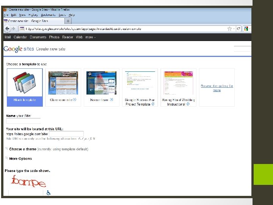Select the Google Science Fair Project thumbnail
This screenshot has height=205, width=273.
(140, 83)
